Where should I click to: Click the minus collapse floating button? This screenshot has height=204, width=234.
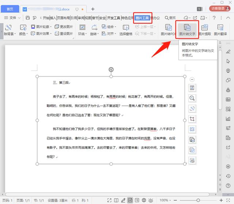[192, 79]
